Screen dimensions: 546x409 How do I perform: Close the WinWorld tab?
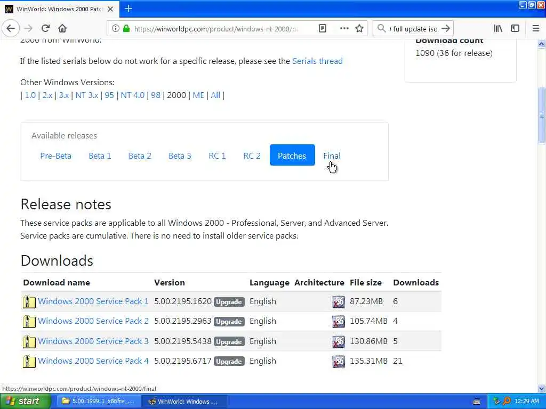110,9
